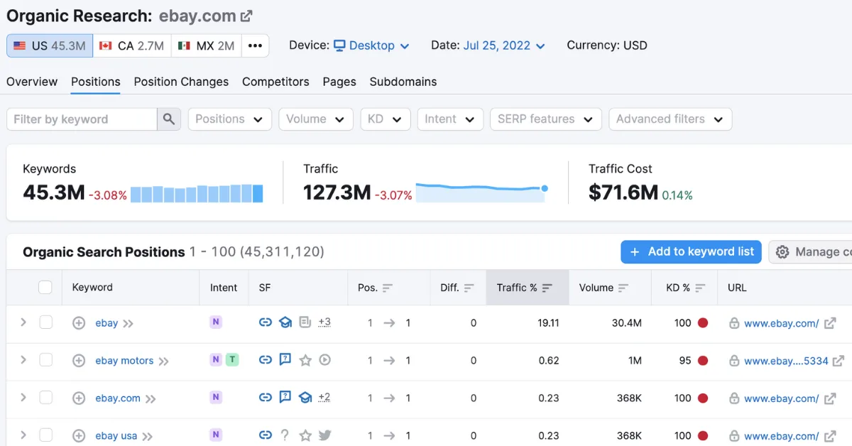
Task: Click the video SERP feature icon on "ebay motors" row
Action: click(325, 360)
